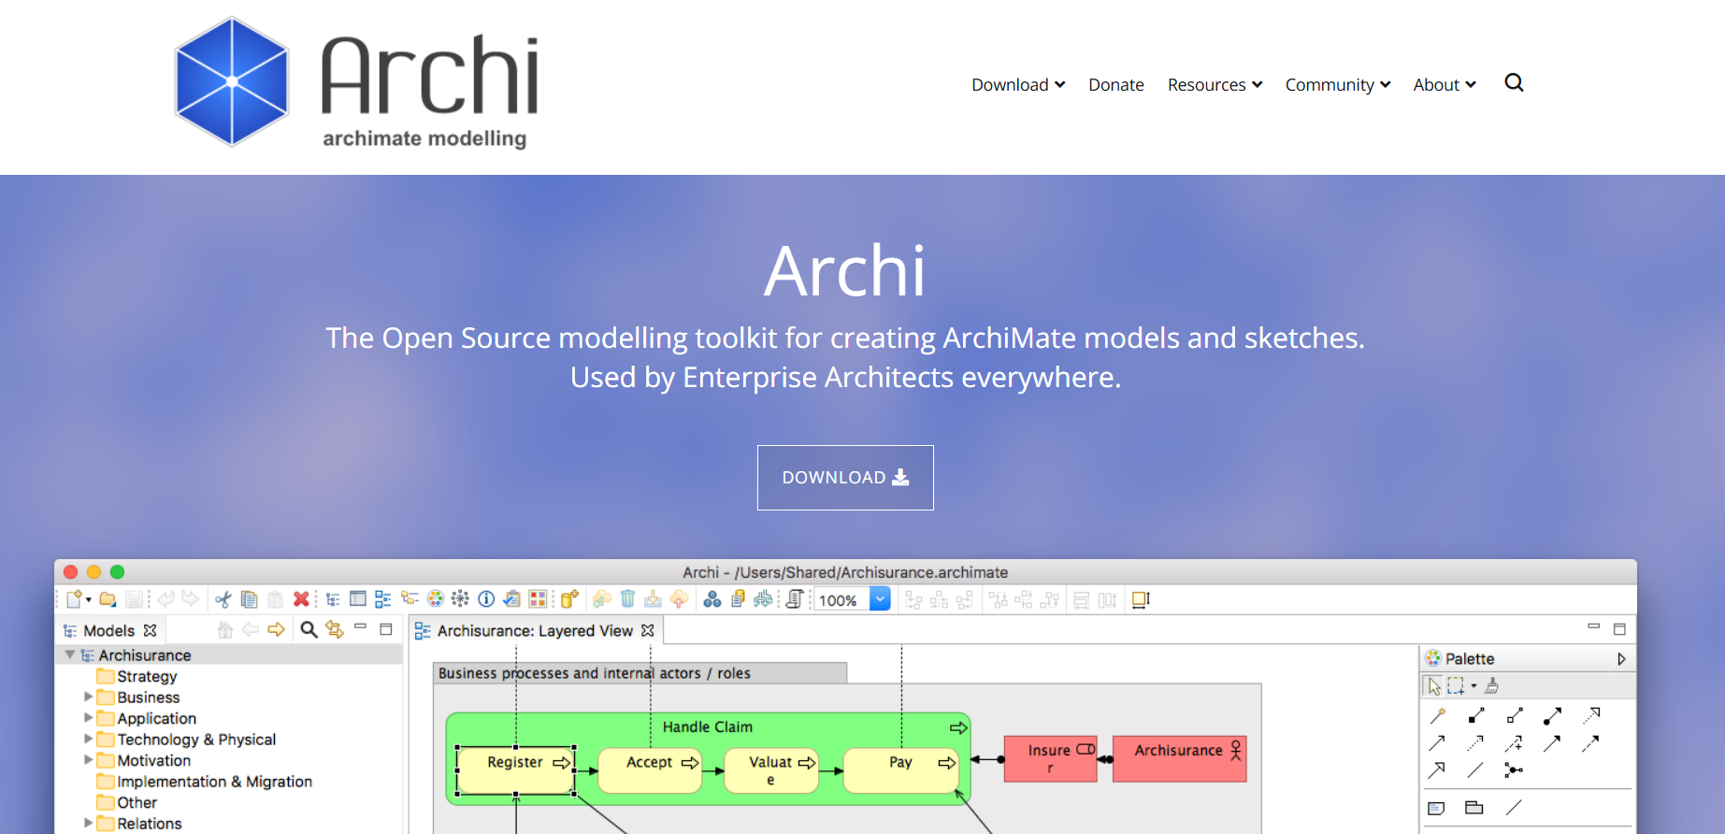This screenshot has width=1725, height=834.
Task: Click the forward arrow in Models panel
Action: pyautogui.click(x=277, y=630)
